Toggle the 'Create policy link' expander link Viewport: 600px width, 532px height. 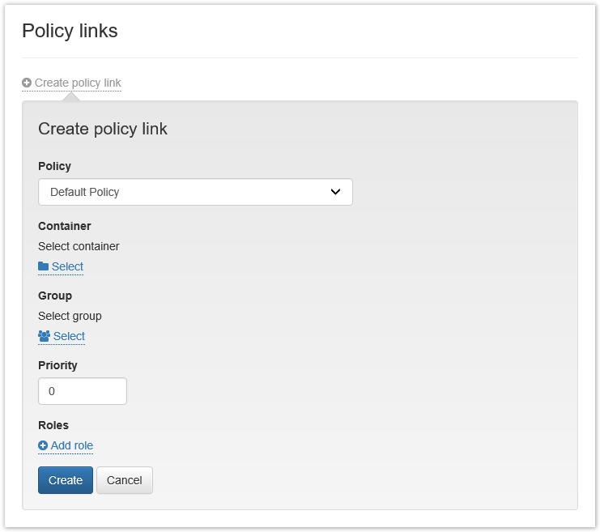78,83
